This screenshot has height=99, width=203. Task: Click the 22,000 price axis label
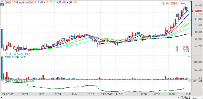tap(199, 46)
